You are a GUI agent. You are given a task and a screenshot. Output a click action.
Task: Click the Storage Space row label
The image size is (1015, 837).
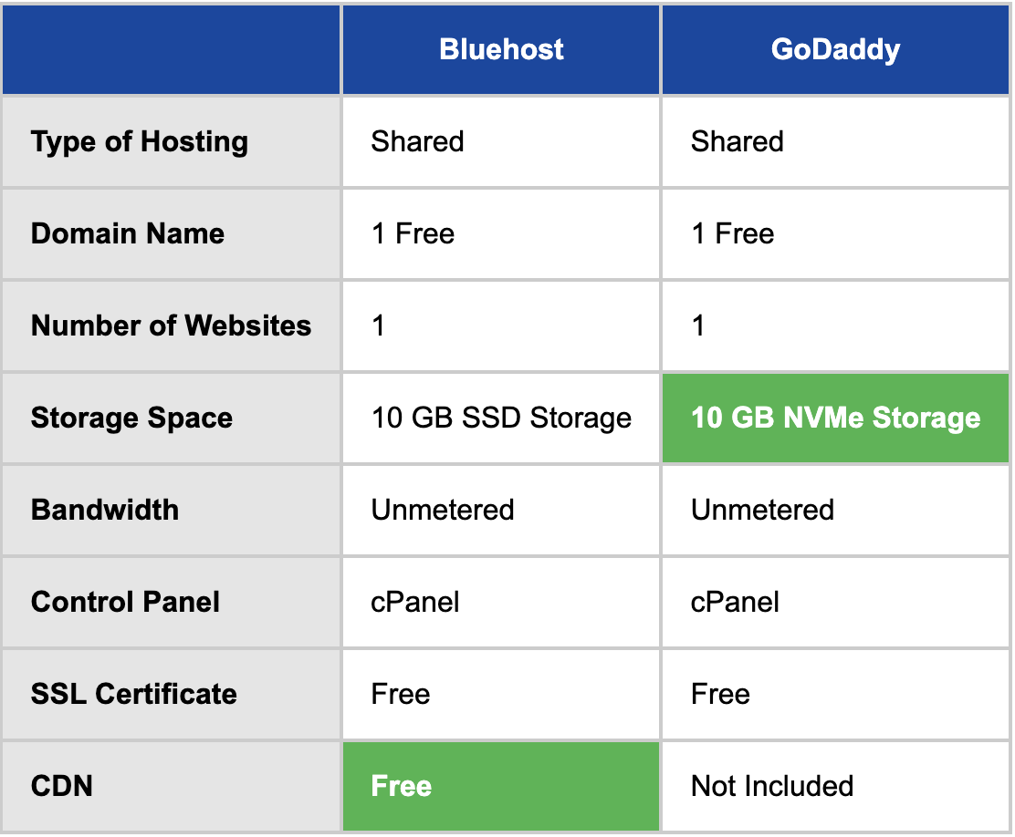pyautogui.click(x=131, y=418)
